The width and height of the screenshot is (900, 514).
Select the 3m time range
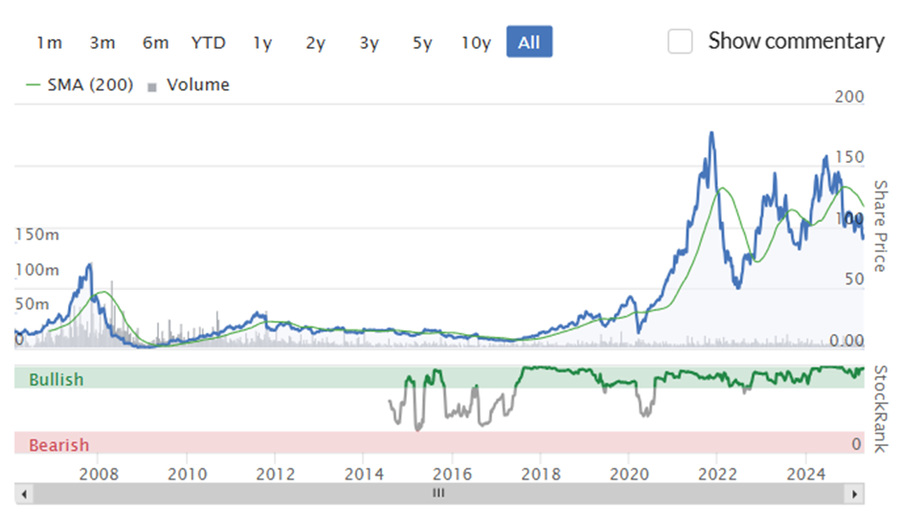click(102, 42)
